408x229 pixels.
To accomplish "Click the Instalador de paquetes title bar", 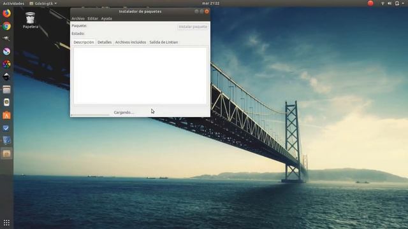I will (140, 11).
